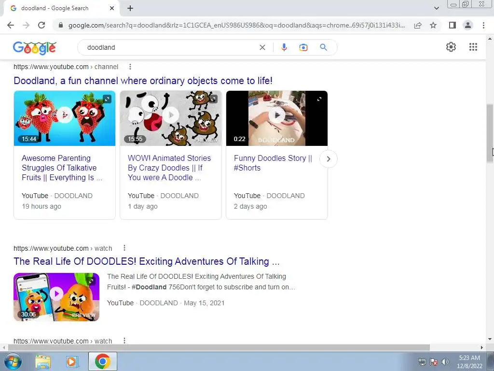Bookmark this page with star
Viewport: 494px width, 371px height.
[x=433, y=25]
